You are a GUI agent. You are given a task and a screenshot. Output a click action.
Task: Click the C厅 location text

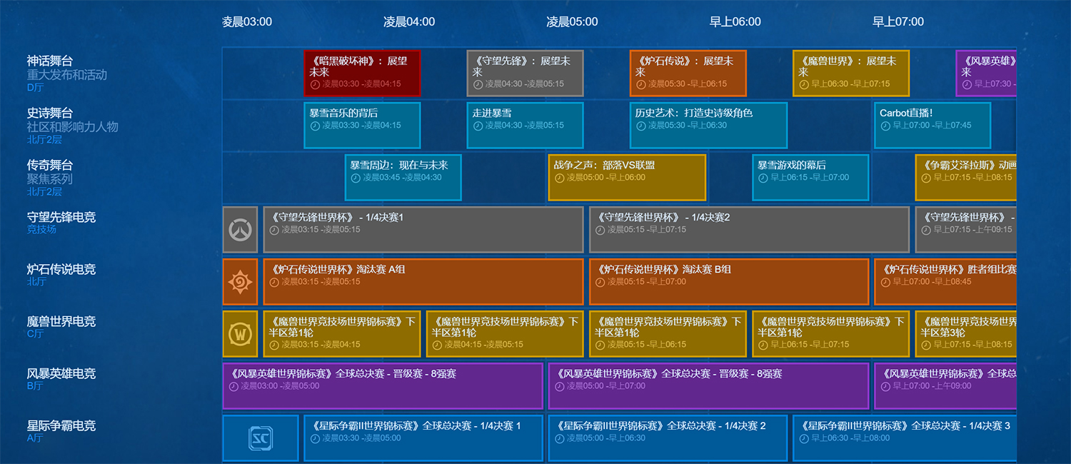(36, 334)
